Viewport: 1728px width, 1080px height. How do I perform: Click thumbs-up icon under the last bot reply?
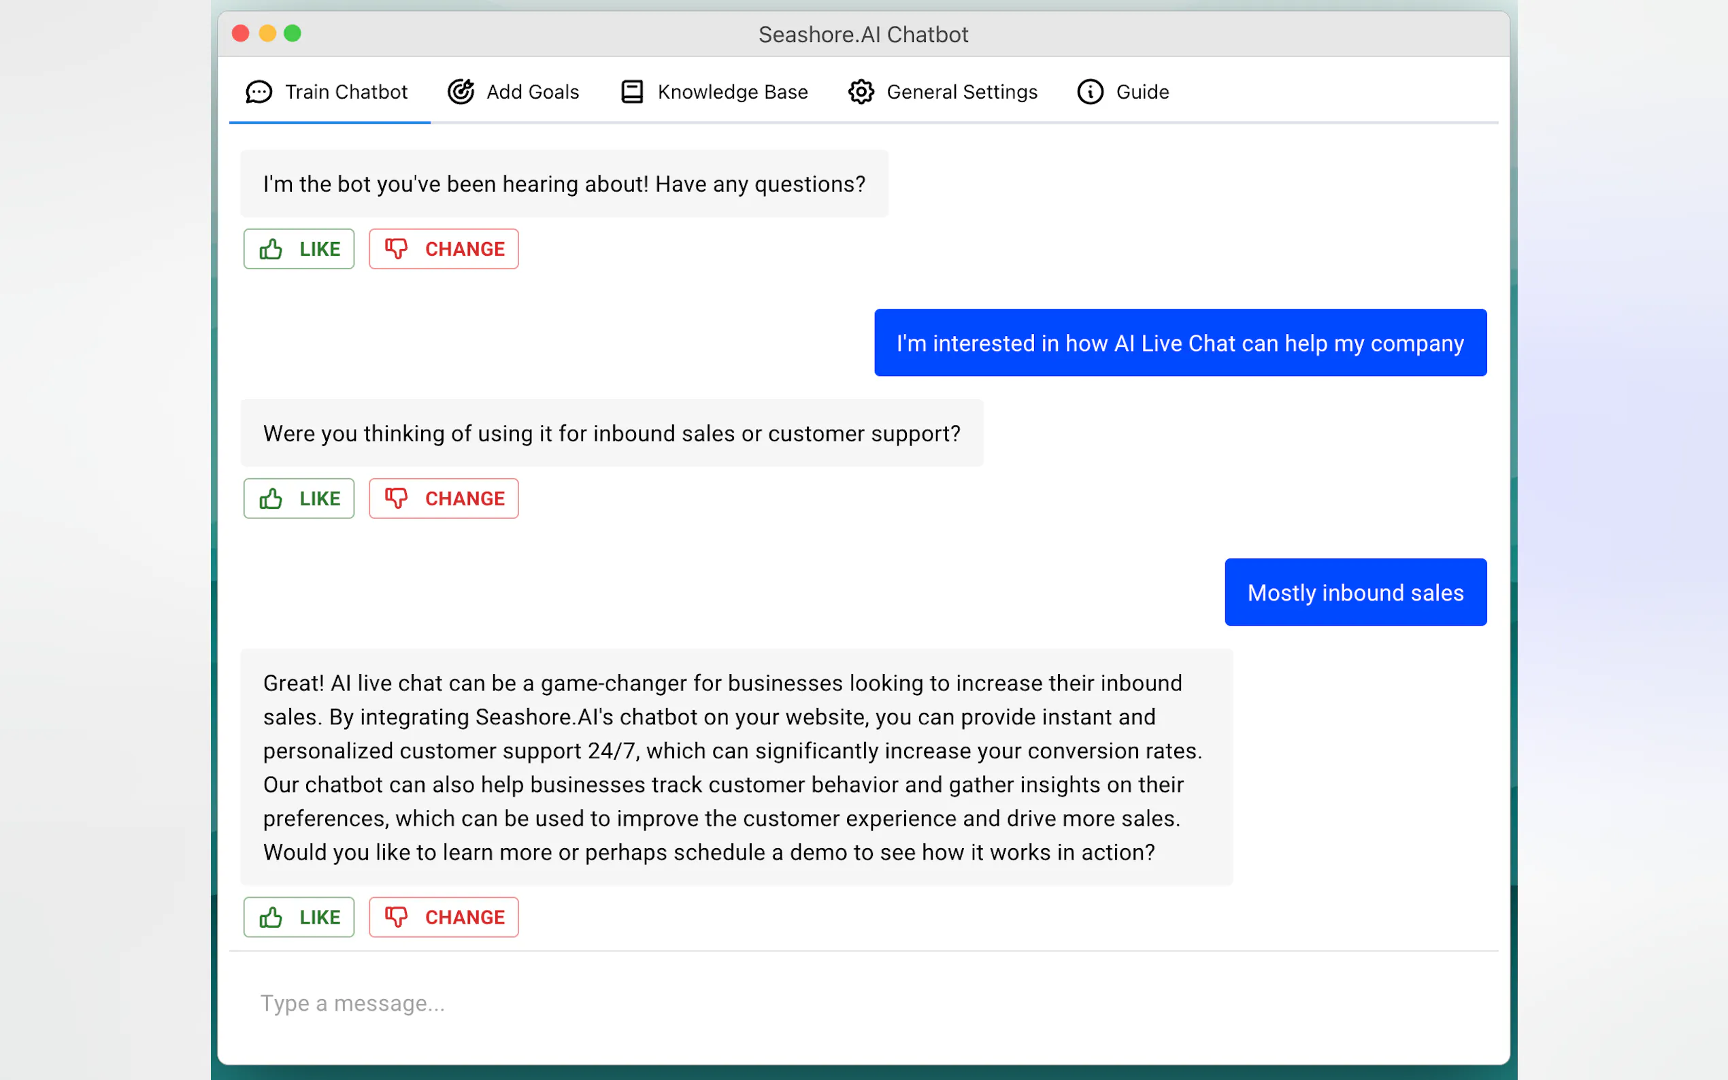[271, 917]
